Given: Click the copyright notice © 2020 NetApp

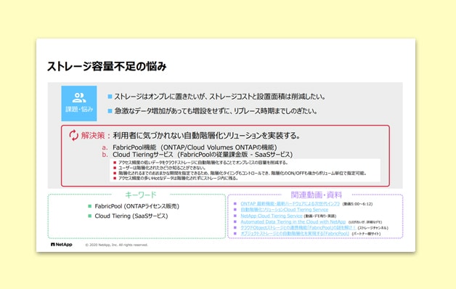Looking at the screenshot, I should click(117, 245).
